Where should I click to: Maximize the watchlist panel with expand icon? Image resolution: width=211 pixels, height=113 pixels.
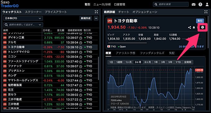coord(96,12)
